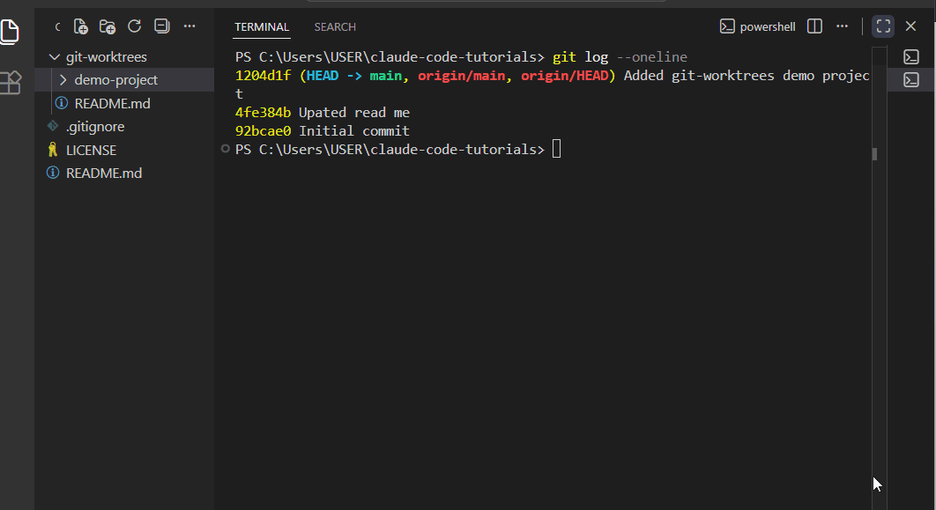
Task: Open the terminal ellipsis menu
Action: [842, 26]
